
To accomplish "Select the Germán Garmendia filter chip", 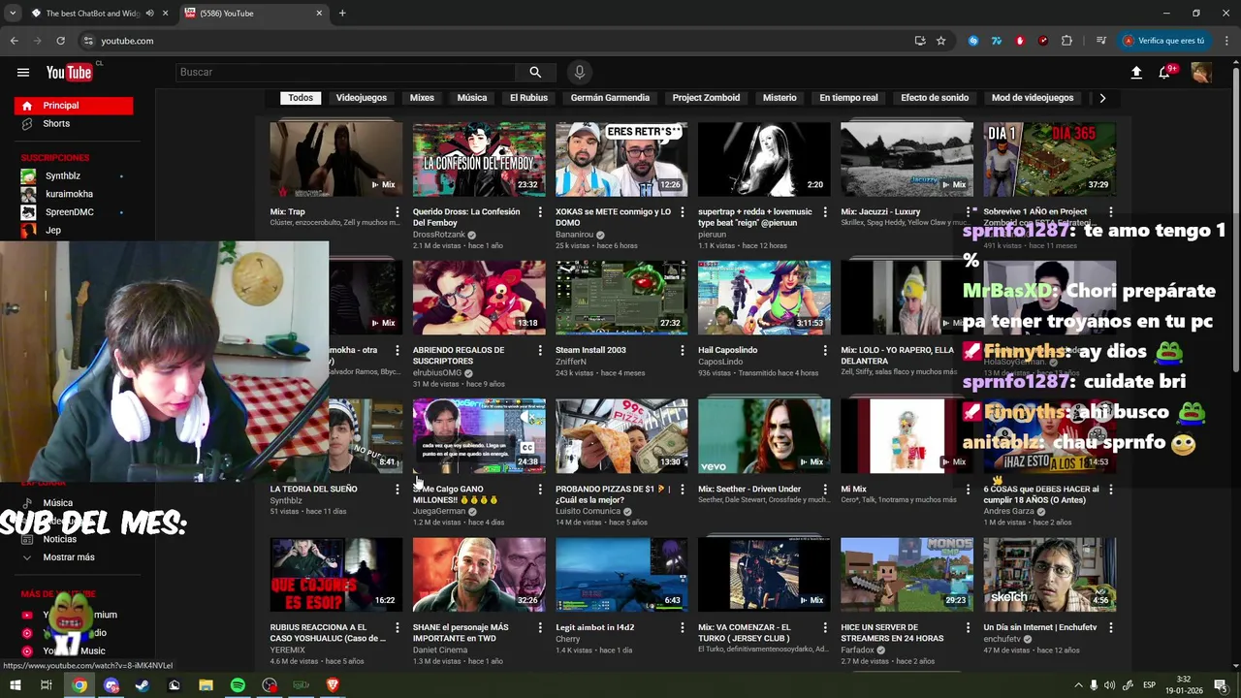I will coord(610,98).
